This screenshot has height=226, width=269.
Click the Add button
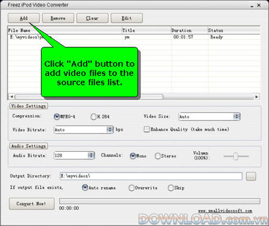(24, 18)
